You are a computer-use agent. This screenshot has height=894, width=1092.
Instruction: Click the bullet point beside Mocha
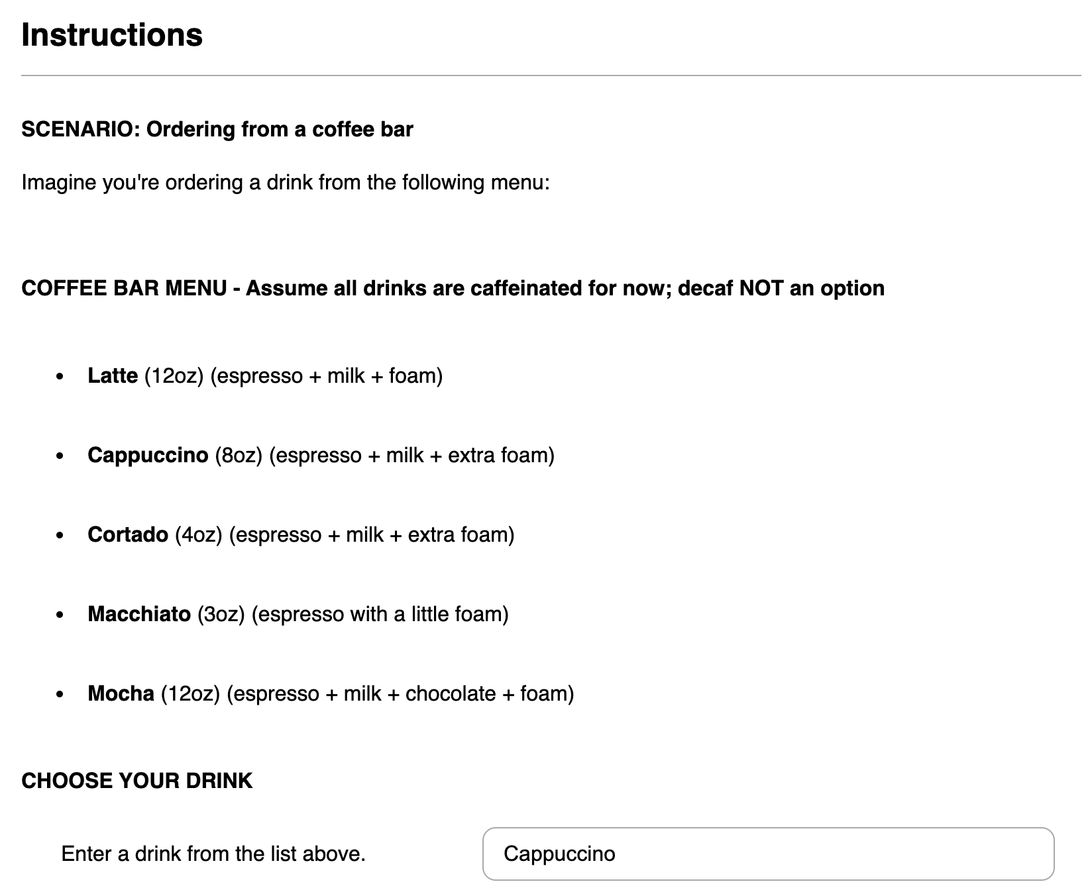[x=60, y=695]
